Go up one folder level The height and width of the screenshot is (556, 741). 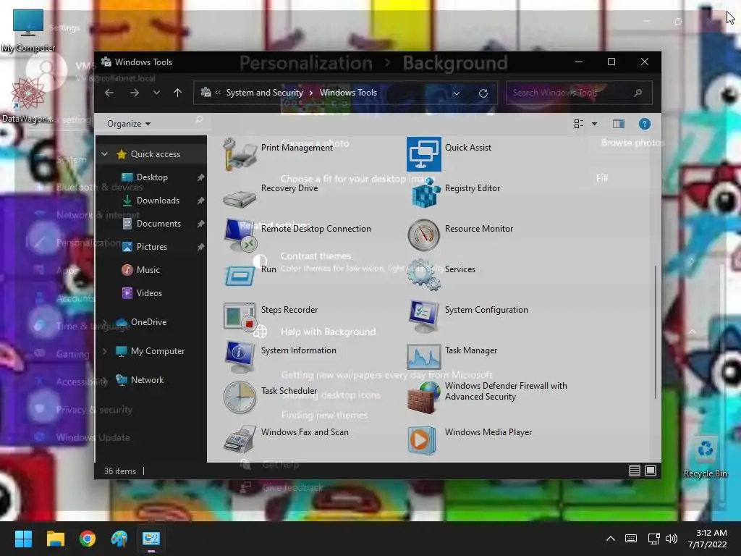tap(177, 93)
